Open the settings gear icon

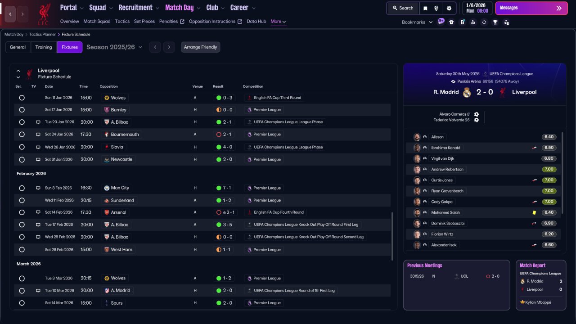click(x=449, y=8)
